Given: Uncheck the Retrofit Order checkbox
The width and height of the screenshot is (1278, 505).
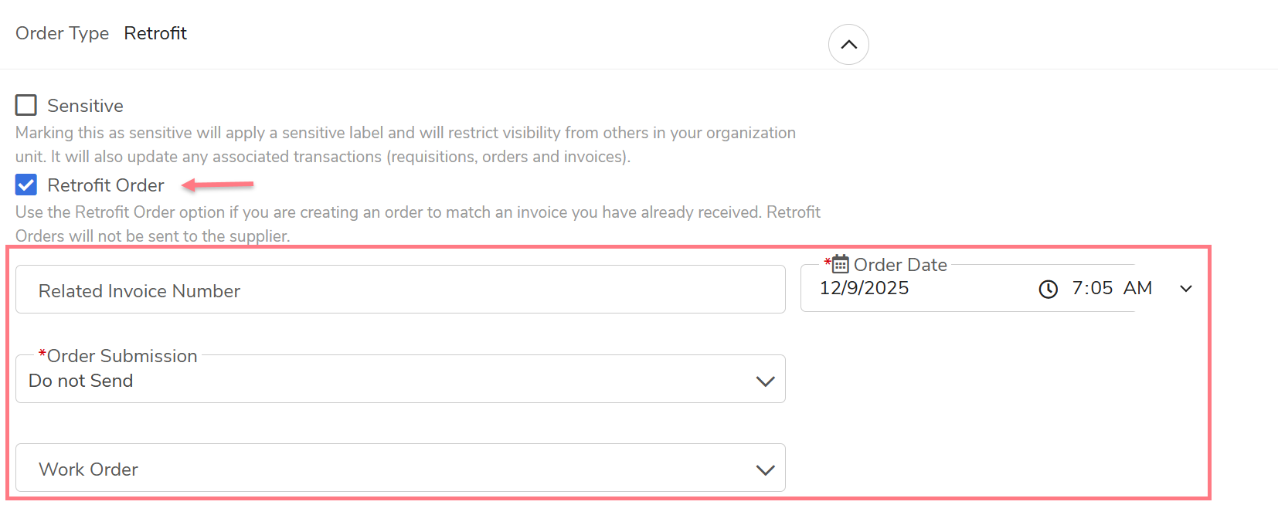Looking at the screenshot, I should point(26,185).
